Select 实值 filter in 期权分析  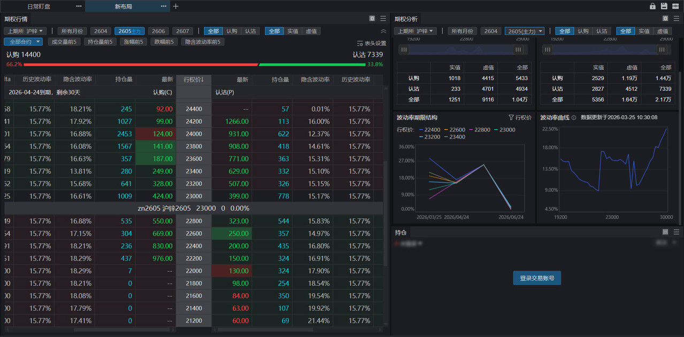(x=644, y=31)
